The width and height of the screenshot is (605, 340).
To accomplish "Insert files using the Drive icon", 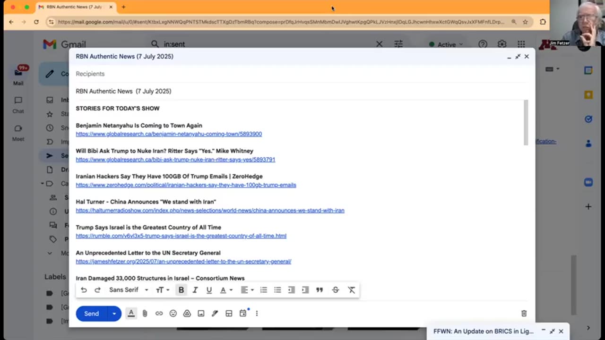I will pos(187,314).
